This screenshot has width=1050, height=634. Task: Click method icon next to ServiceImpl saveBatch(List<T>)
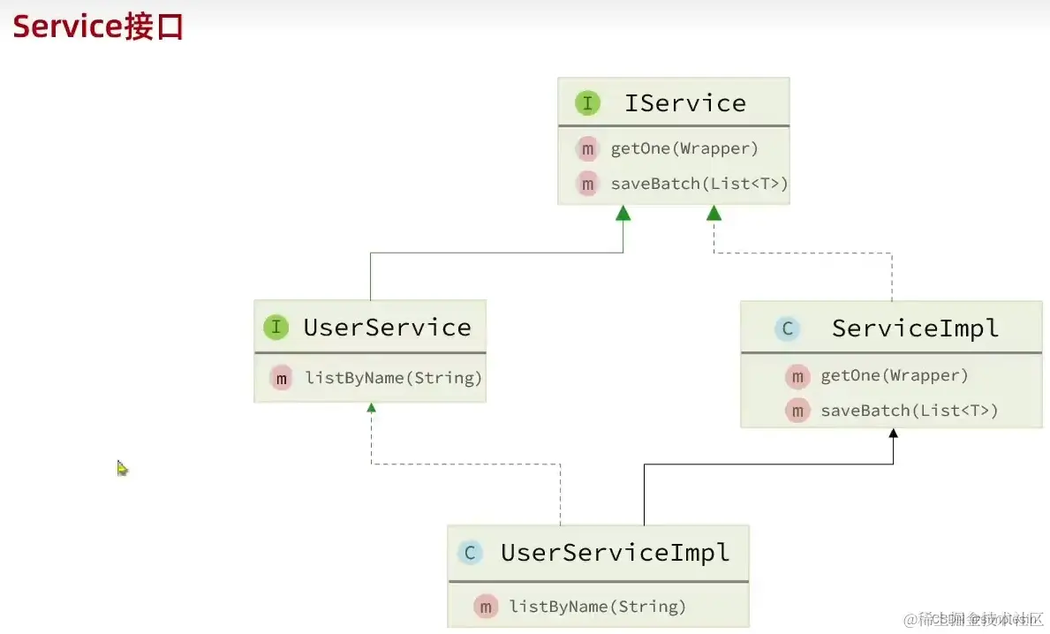(797, 411)
